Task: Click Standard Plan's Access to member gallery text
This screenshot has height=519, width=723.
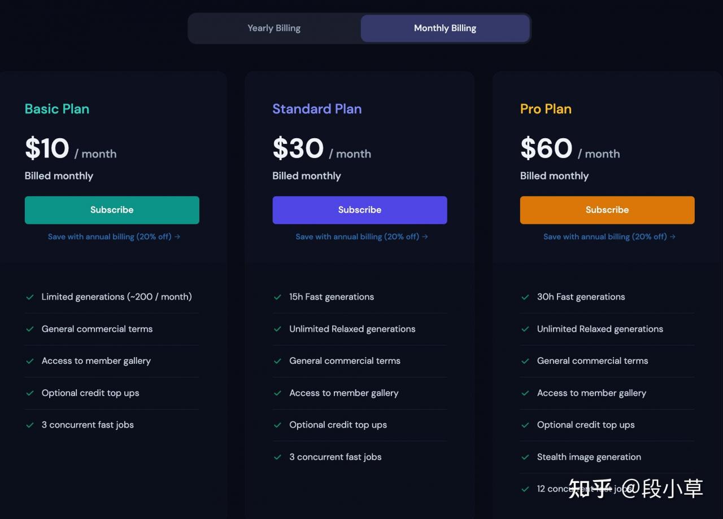Action: pos(343,393)
